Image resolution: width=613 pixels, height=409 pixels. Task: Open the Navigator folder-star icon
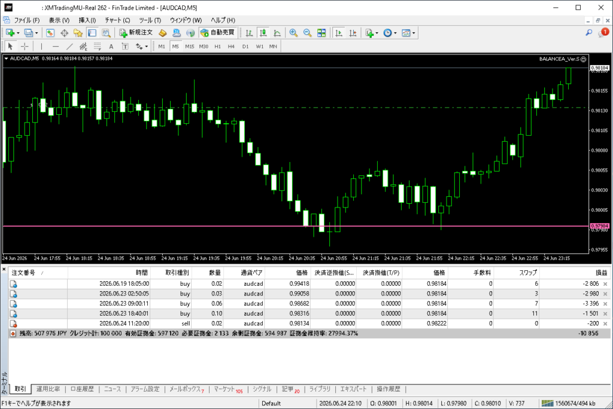pos(78,33)
